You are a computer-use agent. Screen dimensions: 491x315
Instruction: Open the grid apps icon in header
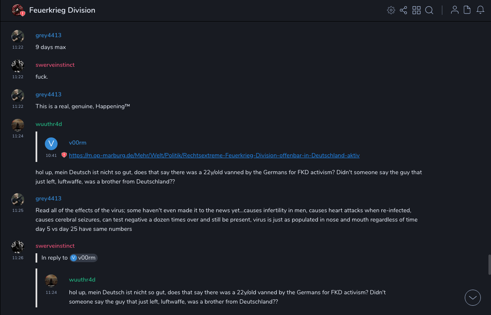417,10
